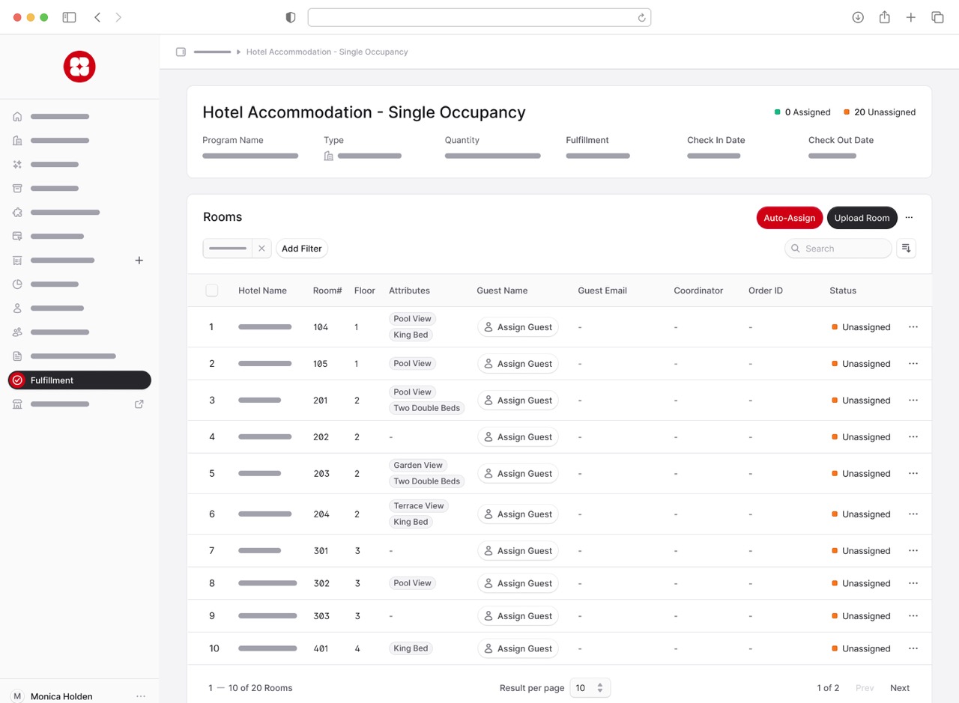Screen dimensions: 959x703
Task: Select Fulfillment in the sidebar
Action: point(79,380)
